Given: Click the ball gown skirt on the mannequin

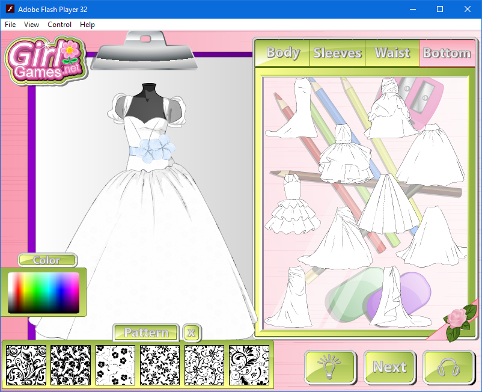Looking at the screenshot, I should tap(148, 252).
